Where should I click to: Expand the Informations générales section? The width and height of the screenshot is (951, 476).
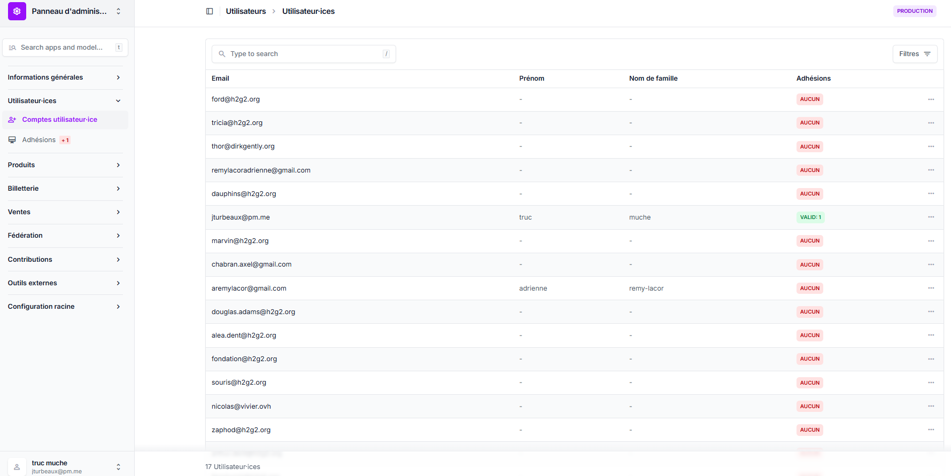click(118, 77)
